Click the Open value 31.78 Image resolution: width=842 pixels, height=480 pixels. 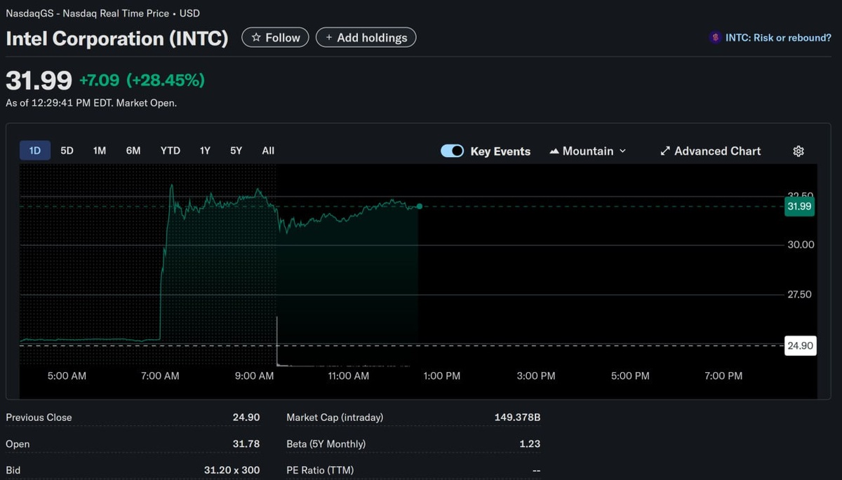pos(246,444)
